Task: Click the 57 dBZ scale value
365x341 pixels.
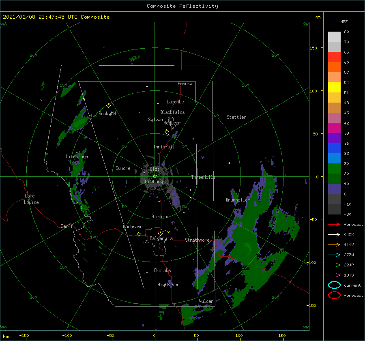Action: coord(346,73)
